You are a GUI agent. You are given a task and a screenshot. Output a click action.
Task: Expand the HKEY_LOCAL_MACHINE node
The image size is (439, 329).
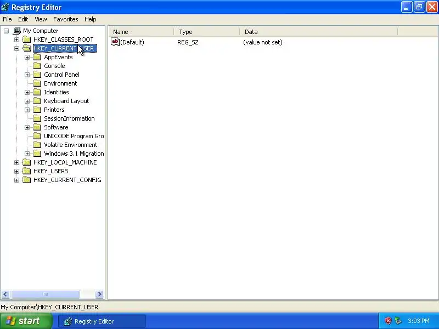pyautogui.click(x=17, y=162)
